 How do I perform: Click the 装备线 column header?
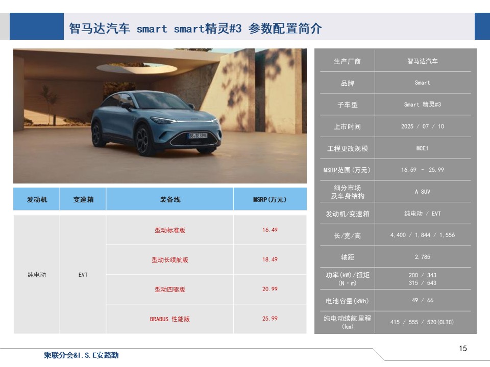[x=170, y=199]
